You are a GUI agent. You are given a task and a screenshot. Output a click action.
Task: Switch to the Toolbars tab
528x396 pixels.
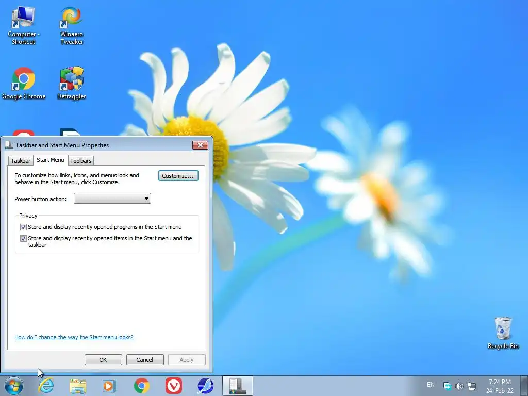(x=81, y=161)
